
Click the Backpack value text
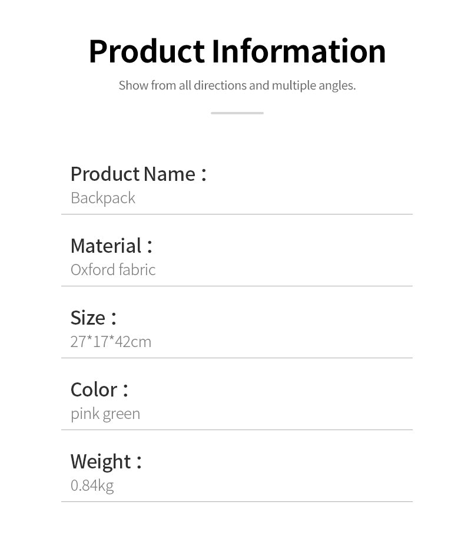coord(103,198)
